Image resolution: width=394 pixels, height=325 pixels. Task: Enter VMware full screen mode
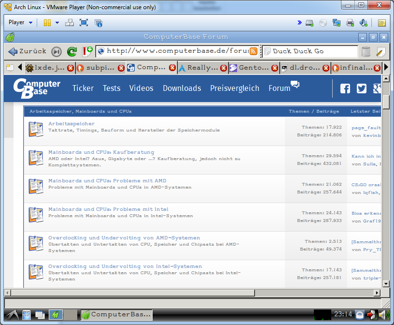[x=84, y=23]
